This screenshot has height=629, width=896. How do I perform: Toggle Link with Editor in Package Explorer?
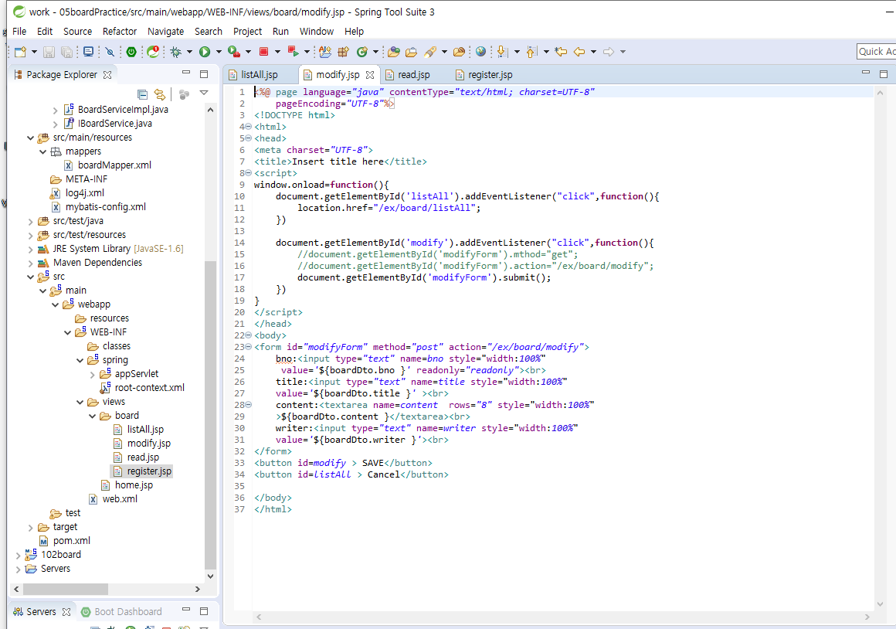click(160, 94)
